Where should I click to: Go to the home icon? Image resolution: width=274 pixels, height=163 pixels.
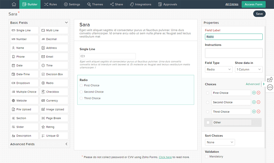(14, 4)
